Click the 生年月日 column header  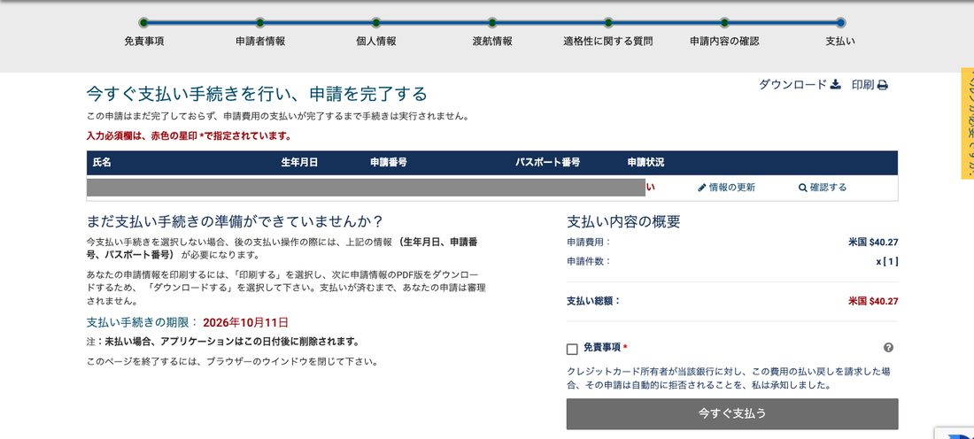(x=299, y=163)
